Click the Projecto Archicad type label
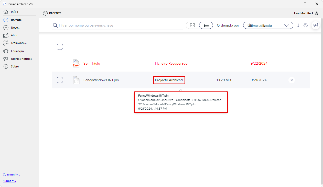The width and height of the screenshot is (323, 187). pos(169,80)
